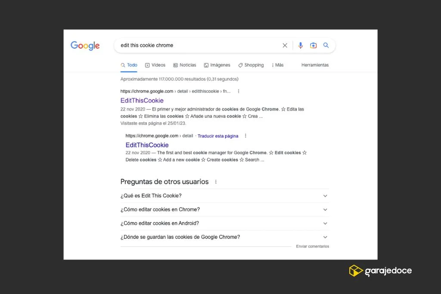Clear the search query with the X icon
The image size is (441, 294).
(285, 46)
